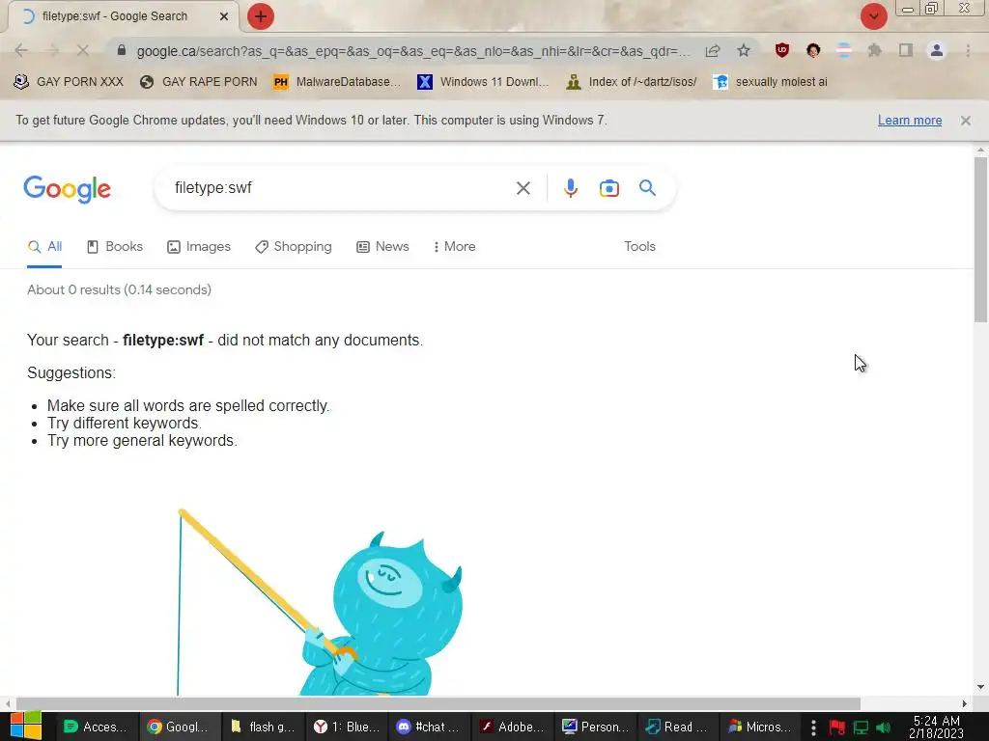This screenshot has width=989, height=741.
Task: Open a new tab with the red plus
Action: pos(261,16)
